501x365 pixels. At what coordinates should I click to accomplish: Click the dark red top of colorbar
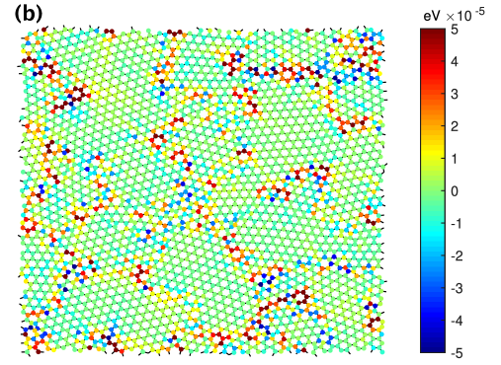pos(433,33)
